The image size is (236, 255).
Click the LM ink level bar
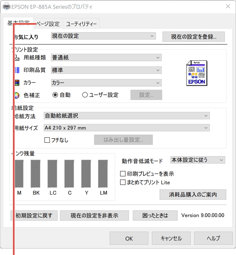point(103,174)
